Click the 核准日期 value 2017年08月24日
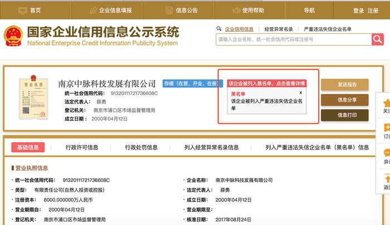Screen dimensions: 390x225 tap(233, 219)
